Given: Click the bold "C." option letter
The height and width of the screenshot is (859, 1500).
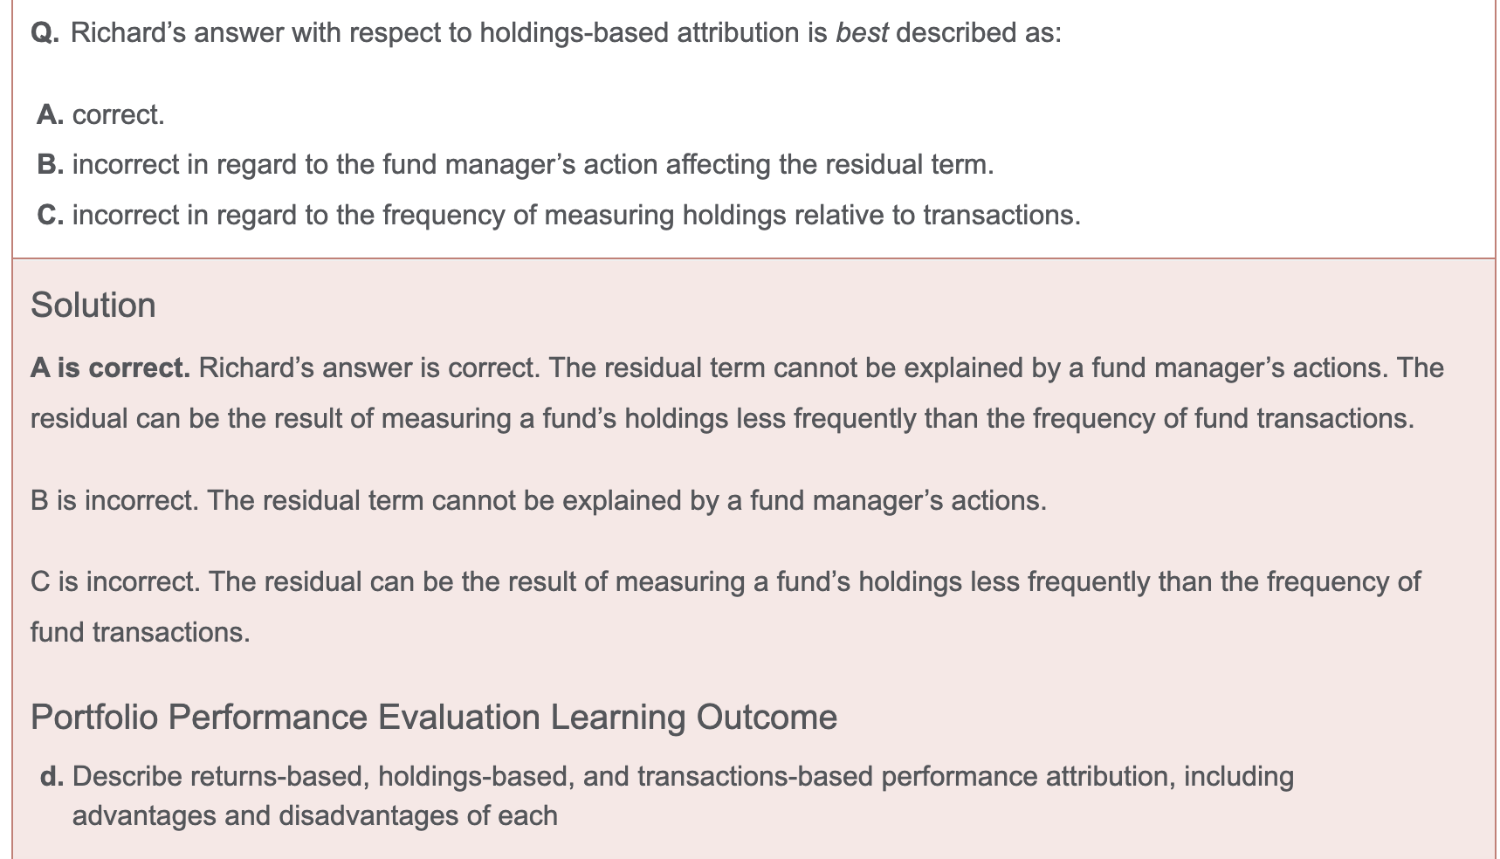Looking at the screenshot, I should (x=50, y=215).
